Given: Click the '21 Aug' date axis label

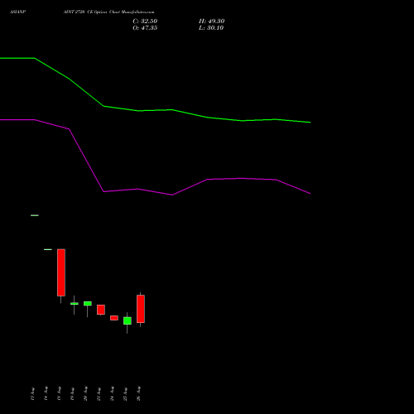Looking at the screenshot, I should coord(99,394).
